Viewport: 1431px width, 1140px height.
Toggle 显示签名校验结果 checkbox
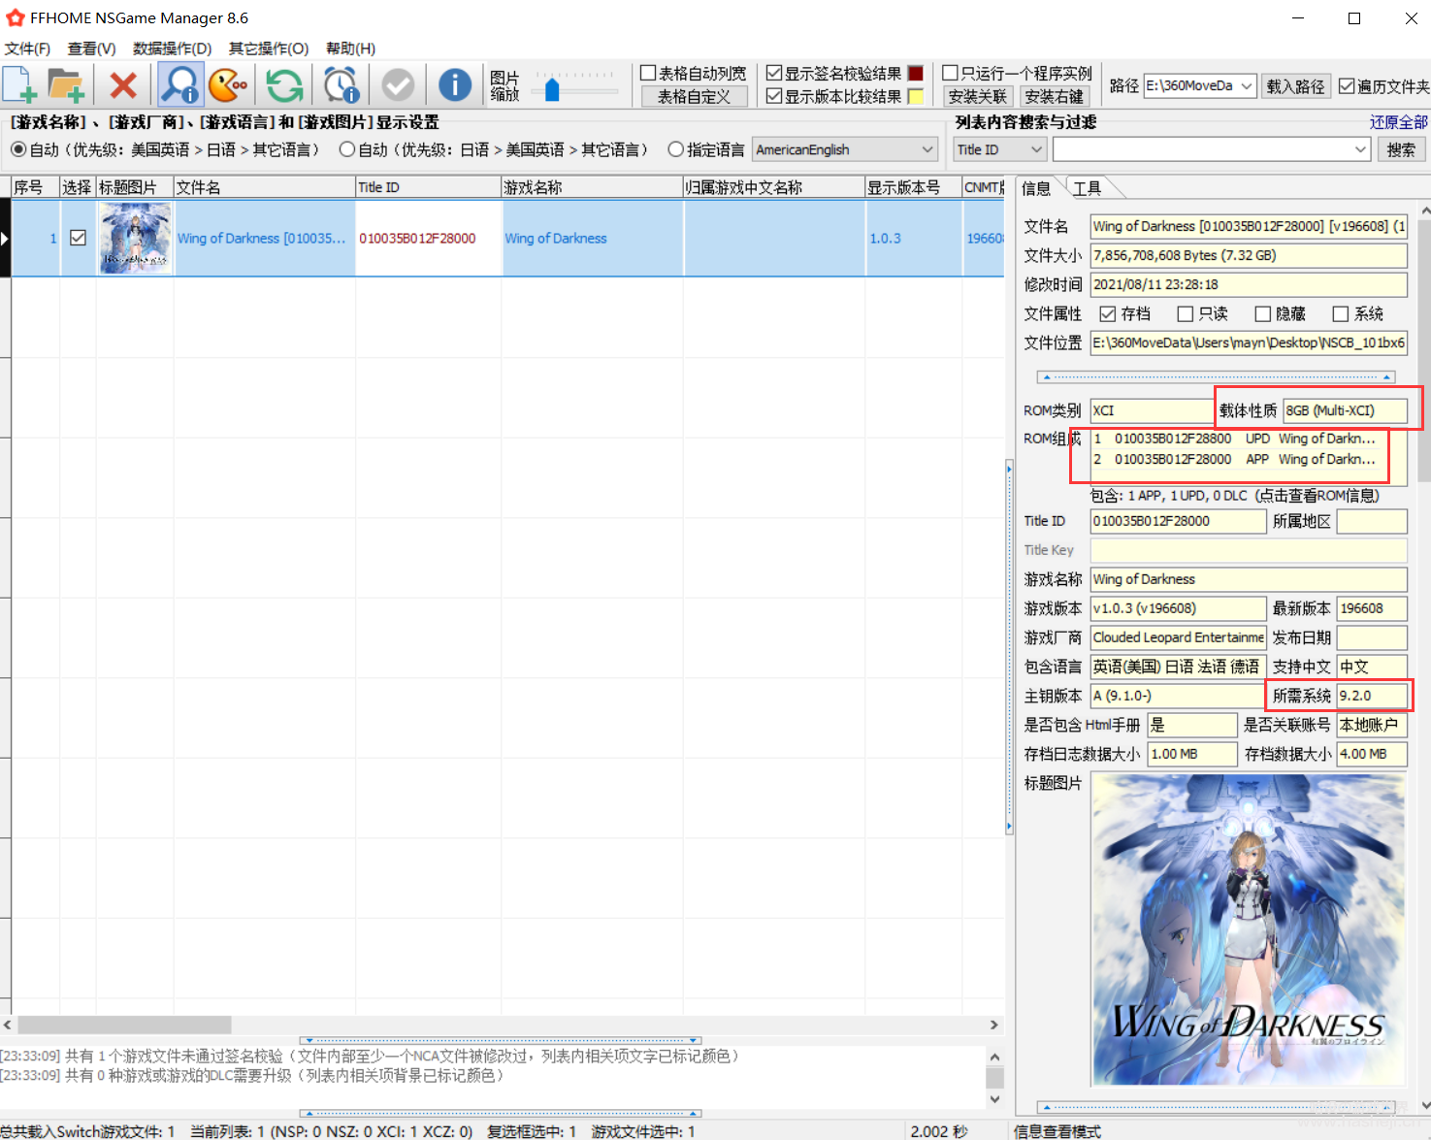click(x=774, y=73)
